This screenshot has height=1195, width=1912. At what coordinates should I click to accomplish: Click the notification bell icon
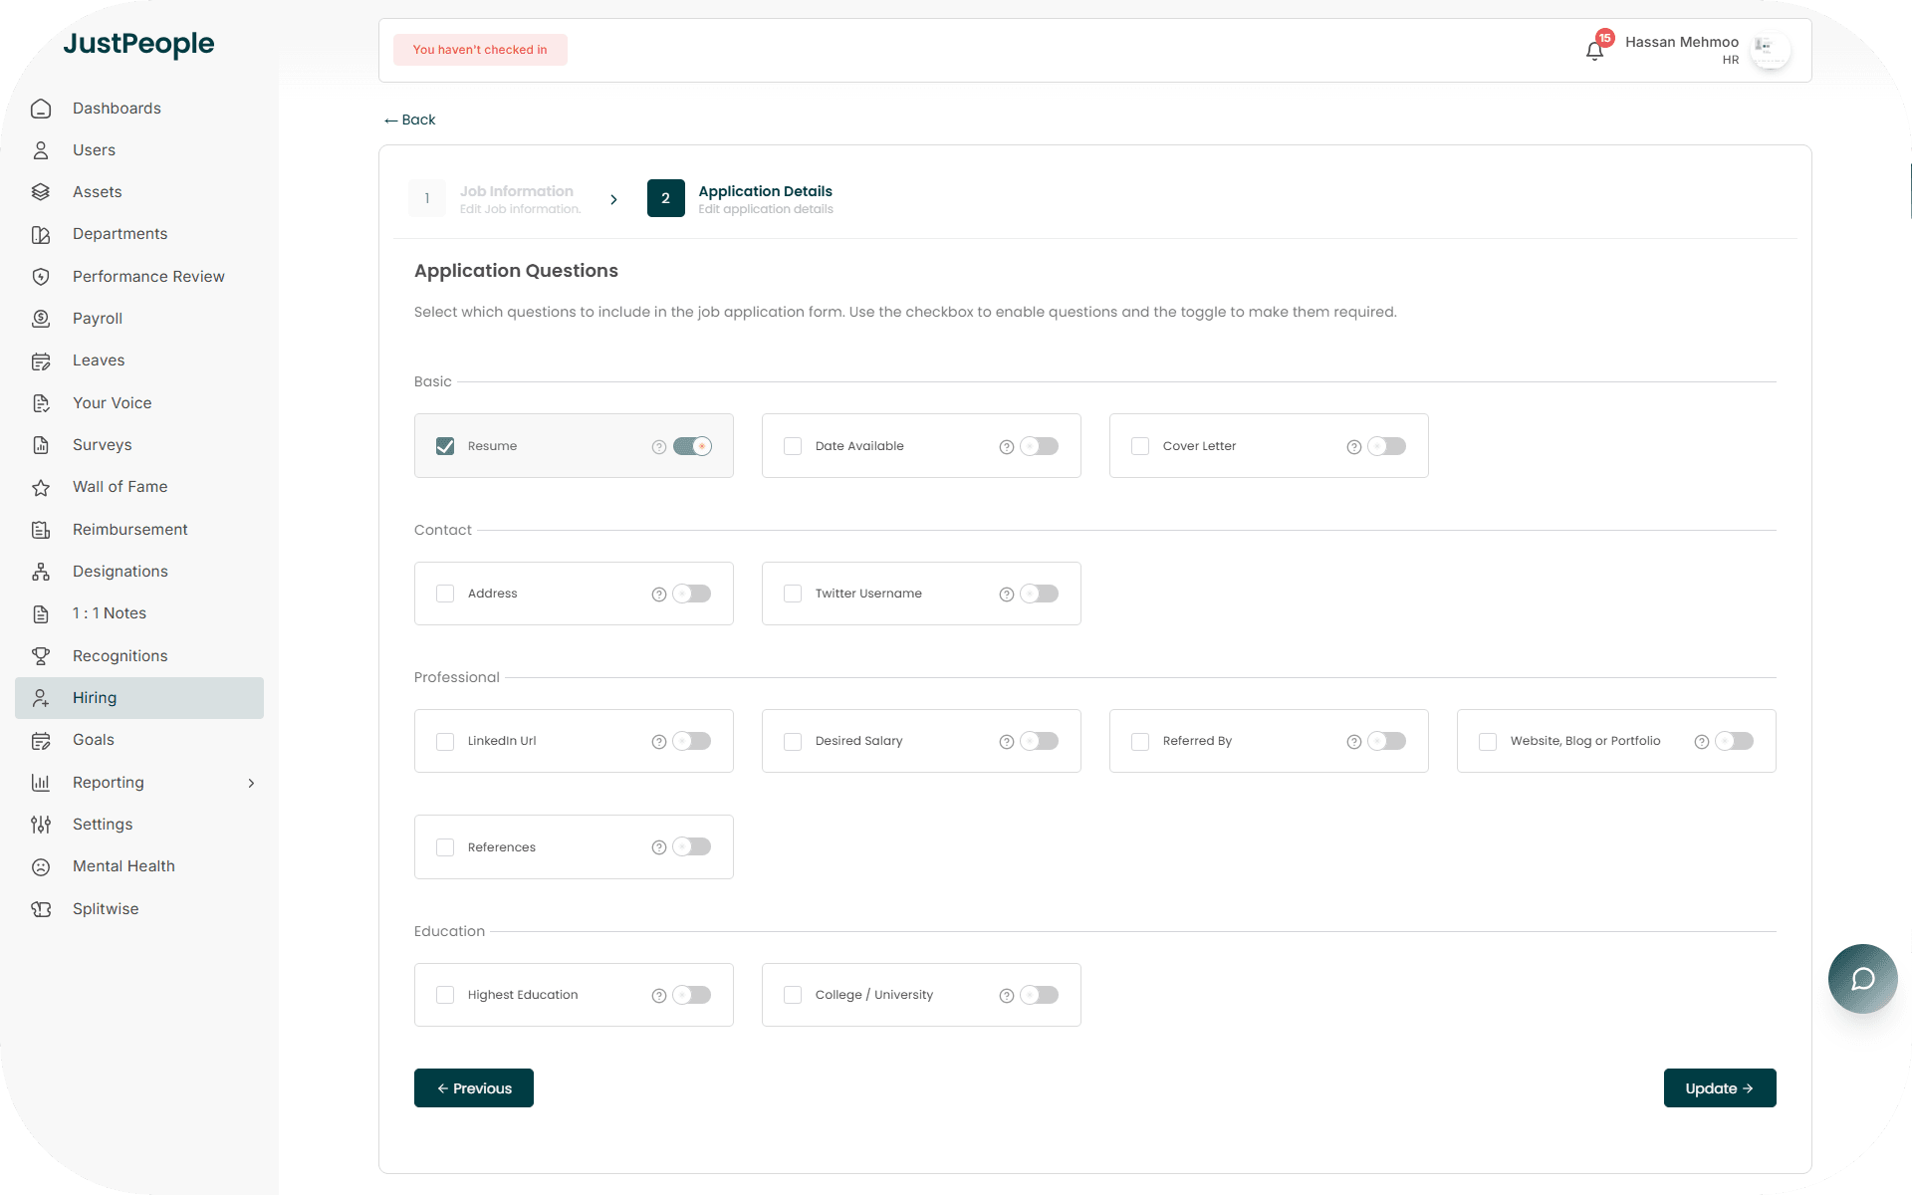coord(1594,51)
